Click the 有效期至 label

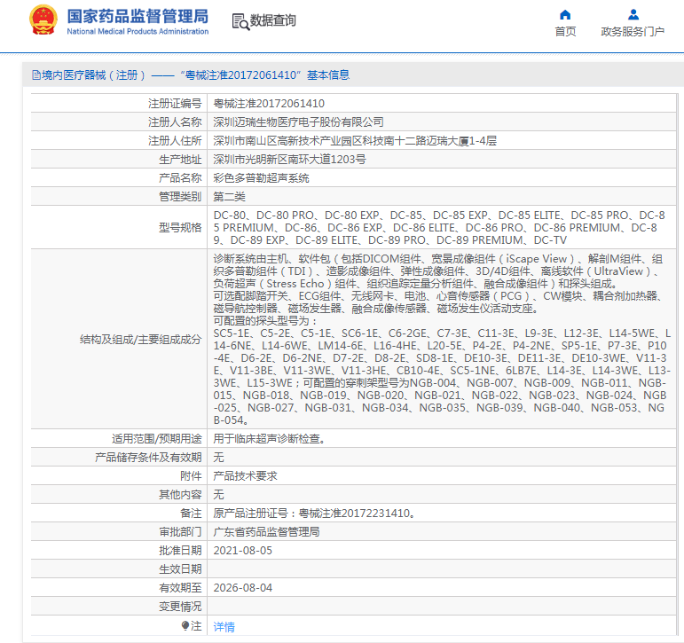click(x=180, y=588)
